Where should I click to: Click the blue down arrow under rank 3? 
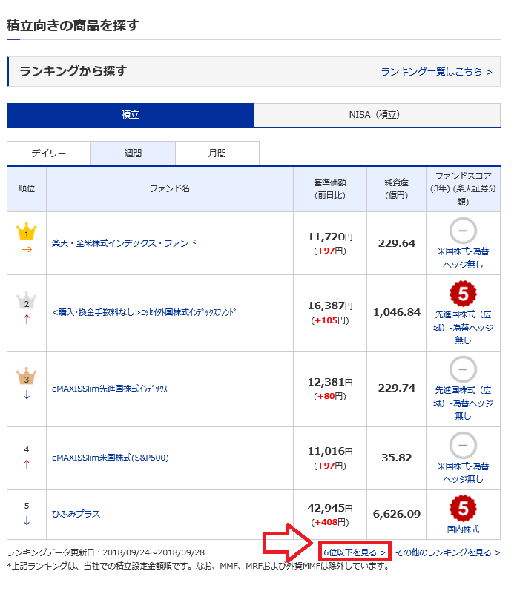(27, 395)
